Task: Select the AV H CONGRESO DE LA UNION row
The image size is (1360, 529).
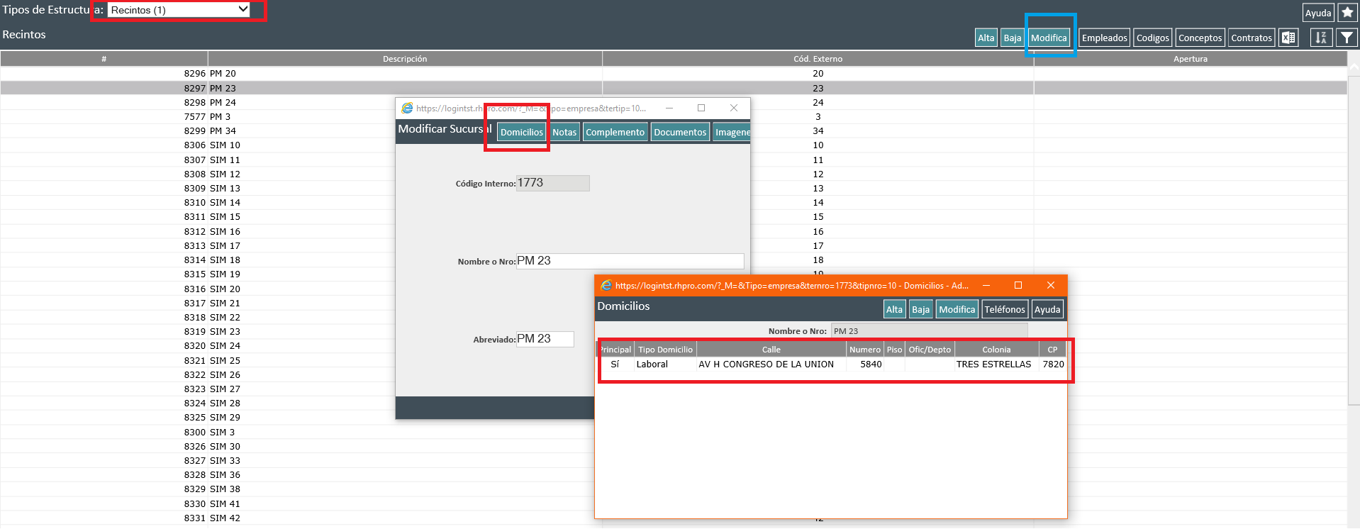Action: [x=831, y=364]
